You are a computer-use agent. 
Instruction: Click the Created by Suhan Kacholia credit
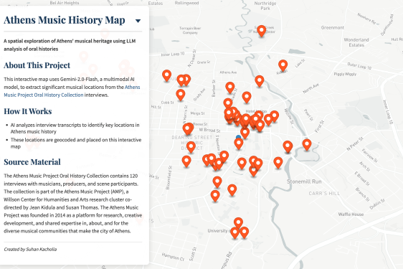coord(30,249)
